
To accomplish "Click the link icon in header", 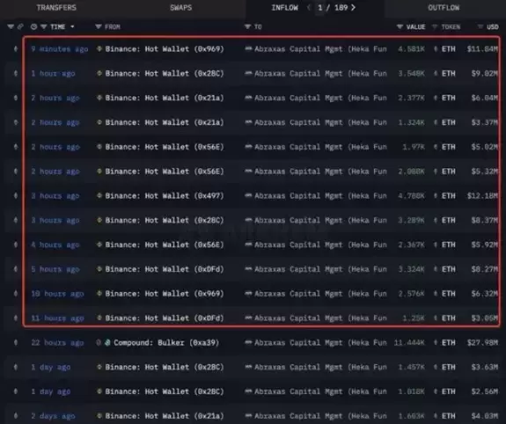I will pos(20,26).
